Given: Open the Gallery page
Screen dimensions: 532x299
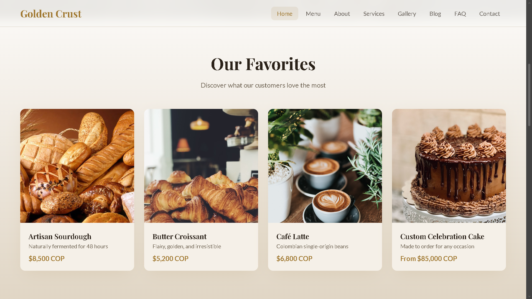Looking at the screenshot, I should click(x=407, y=14).
